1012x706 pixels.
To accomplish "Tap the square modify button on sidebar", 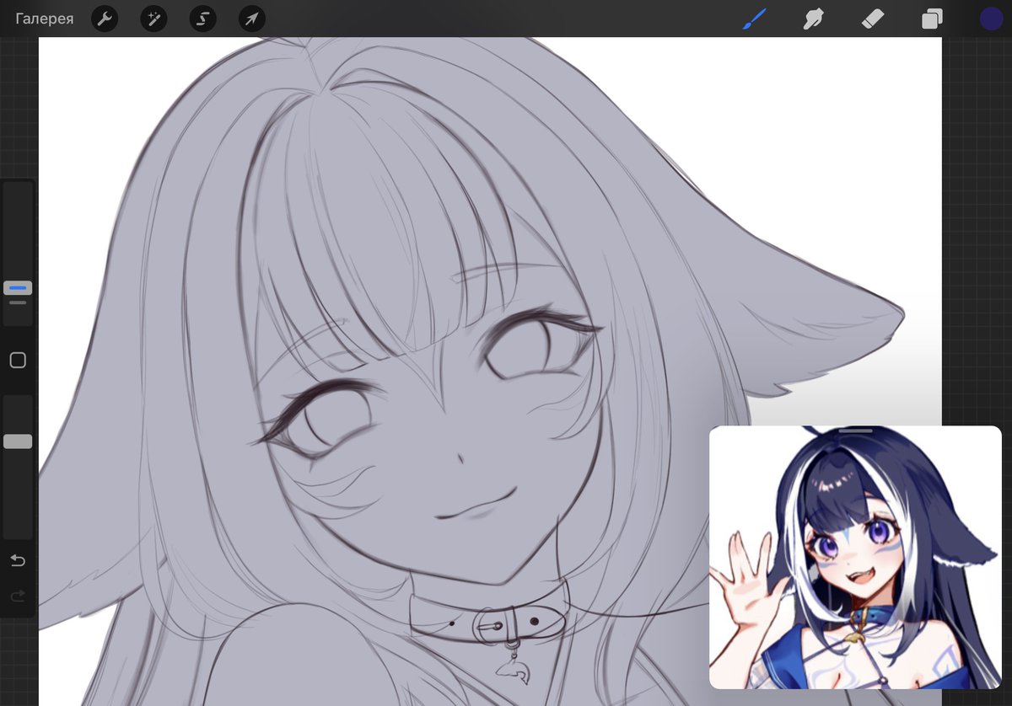I will coord(18,361).
